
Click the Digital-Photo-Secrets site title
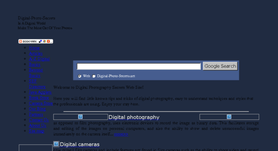[x=36, y=18]
